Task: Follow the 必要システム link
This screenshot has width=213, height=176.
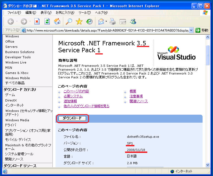Action: click(x=73, y=96)
